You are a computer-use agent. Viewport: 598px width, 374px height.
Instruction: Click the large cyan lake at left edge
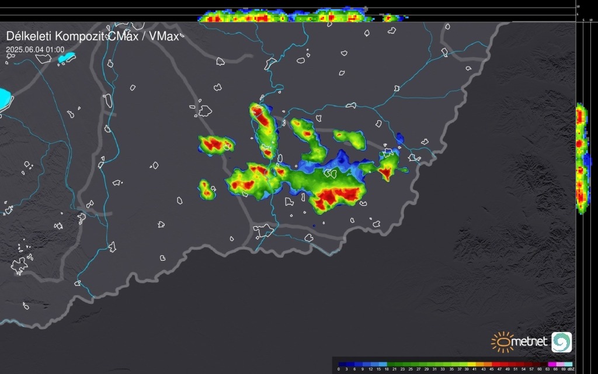tap(4, 97)
